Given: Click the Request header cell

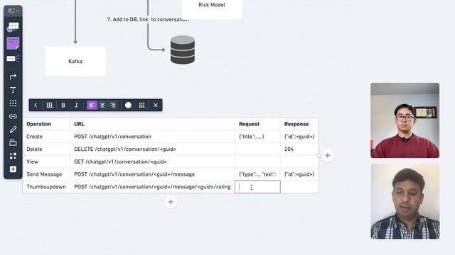Looking at the screenshot, I should point(257,124).
